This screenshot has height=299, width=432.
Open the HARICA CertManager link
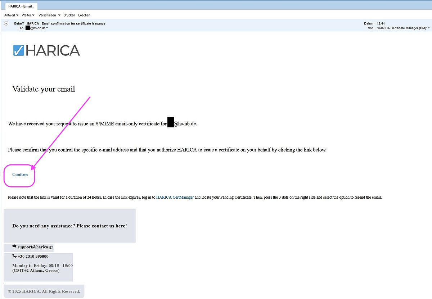[175, 197]
